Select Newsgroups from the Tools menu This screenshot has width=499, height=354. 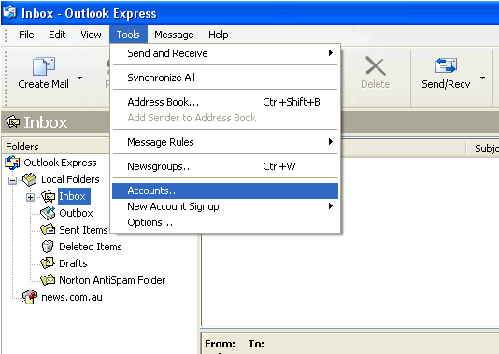point(225,166)
